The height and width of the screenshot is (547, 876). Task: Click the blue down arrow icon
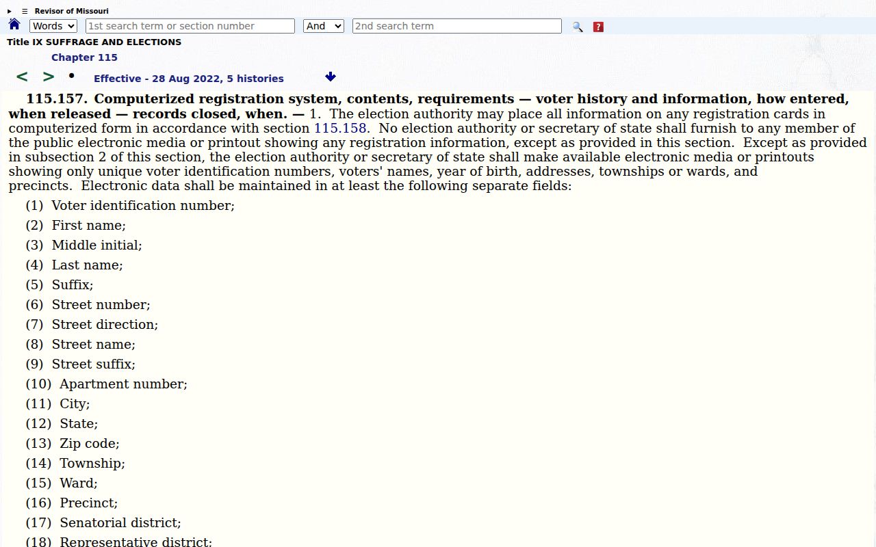point(331,77)
